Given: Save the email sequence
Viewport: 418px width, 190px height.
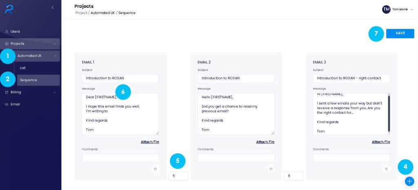Looking at the screenshot, I should pos(400,33).
